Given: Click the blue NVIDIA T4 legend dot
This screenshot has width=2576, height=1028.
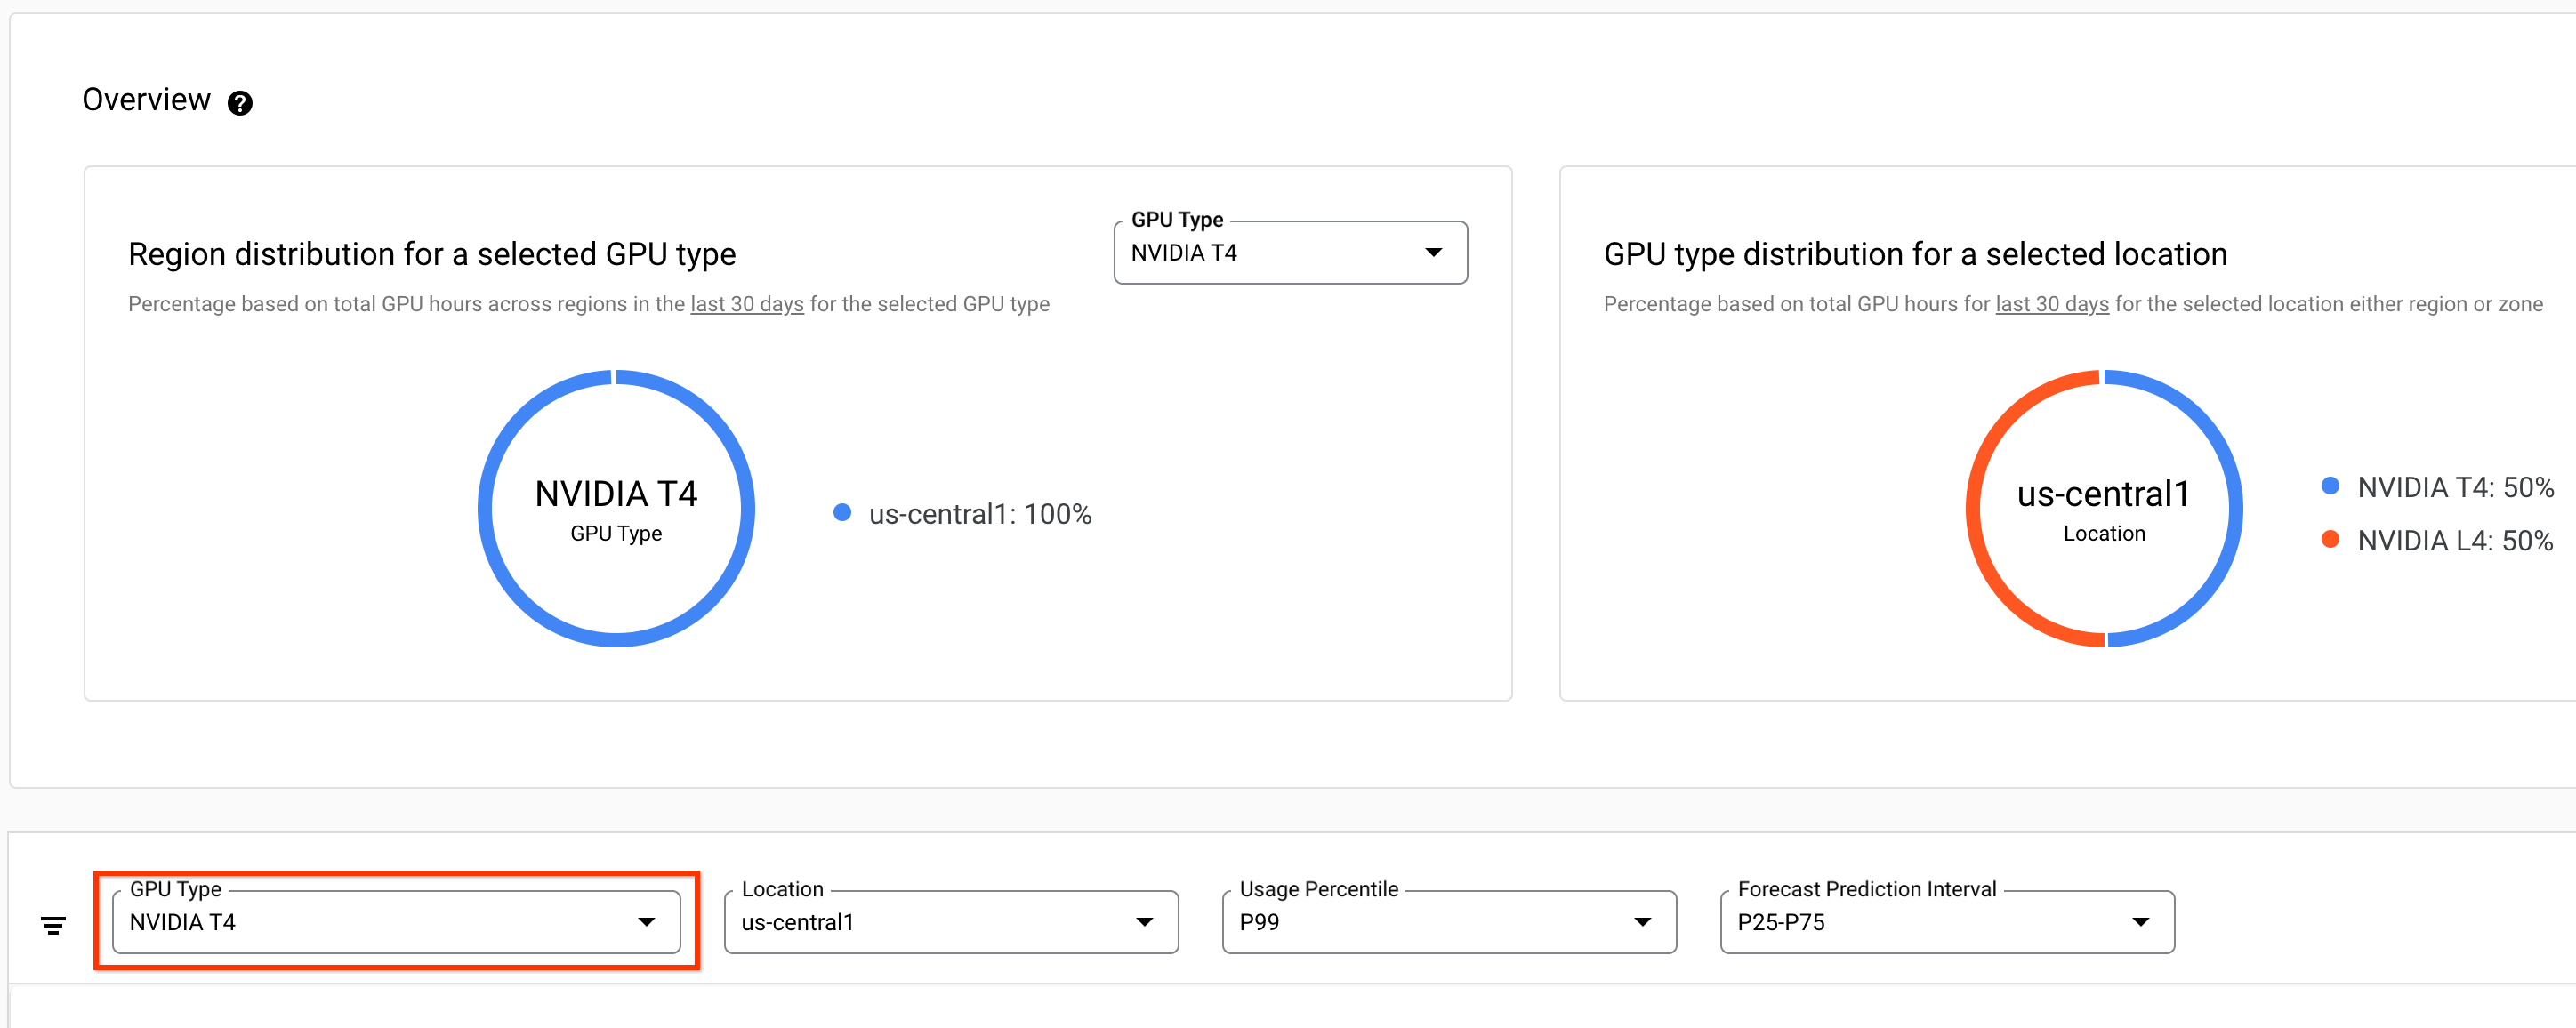Looking at the screenshot, I should (2332, 487).
